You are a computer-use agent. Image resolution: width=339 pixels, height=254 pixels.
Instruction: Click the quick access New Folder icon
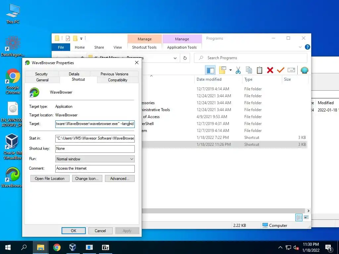[75, 38]
